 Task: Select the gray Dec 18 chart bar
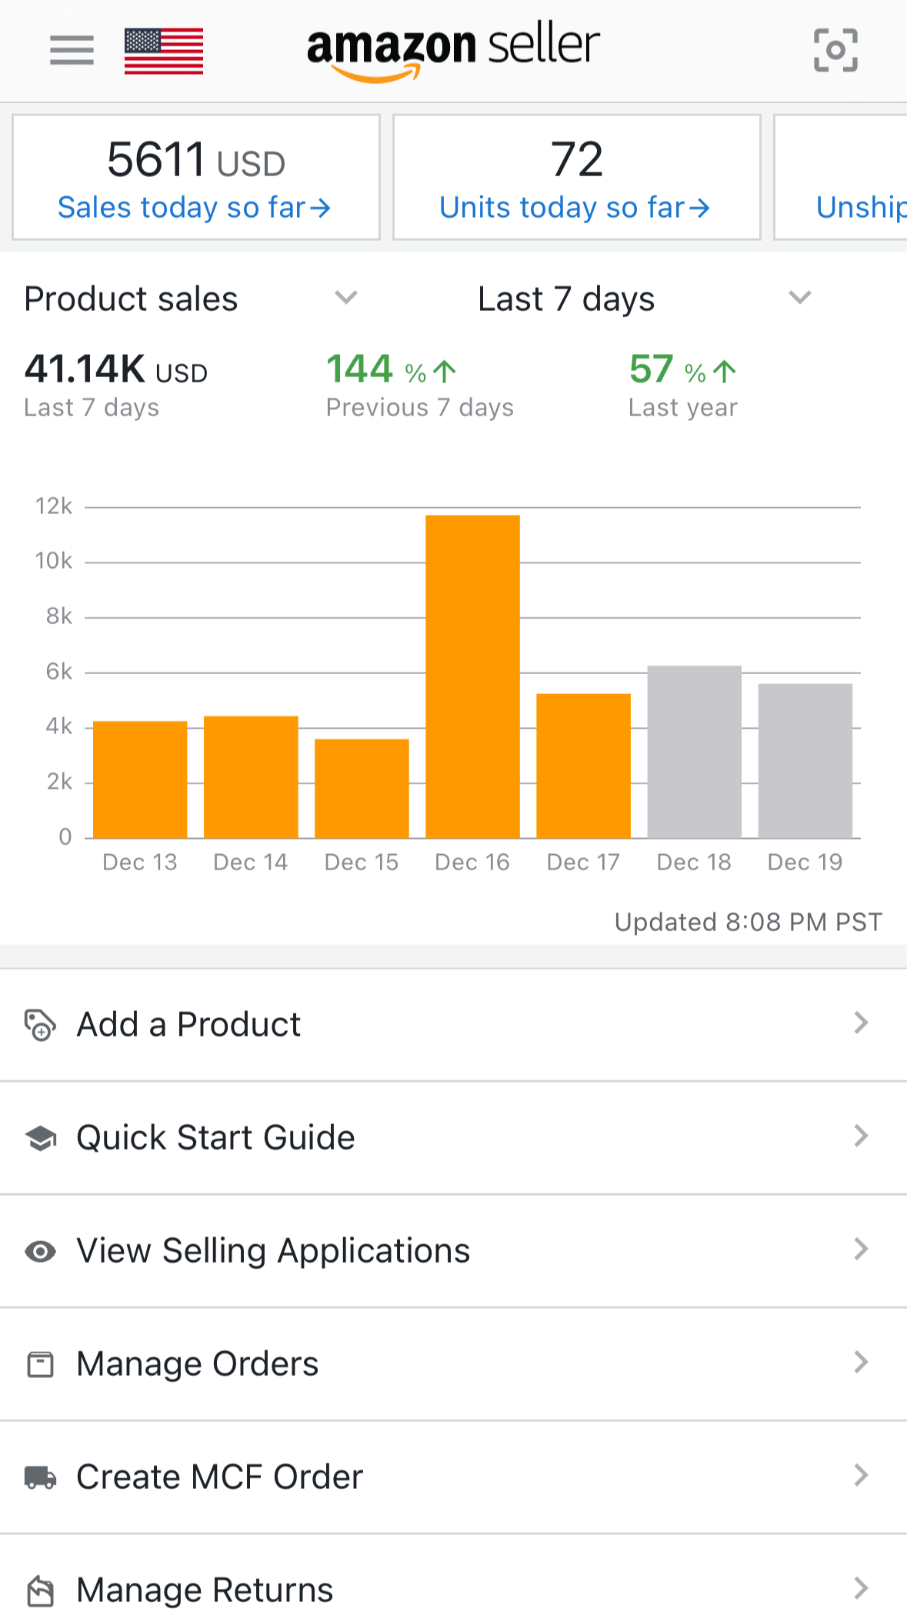coord(694,752)
